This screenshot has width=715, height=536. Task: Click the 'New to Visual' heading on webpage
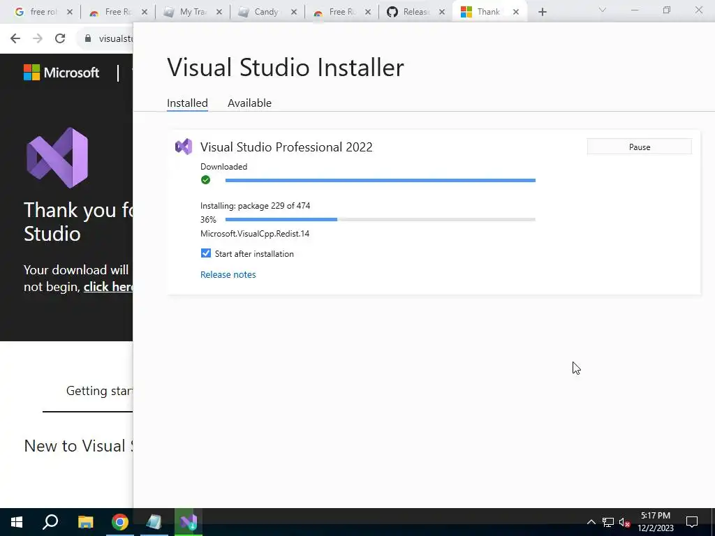tap(78, 446)
